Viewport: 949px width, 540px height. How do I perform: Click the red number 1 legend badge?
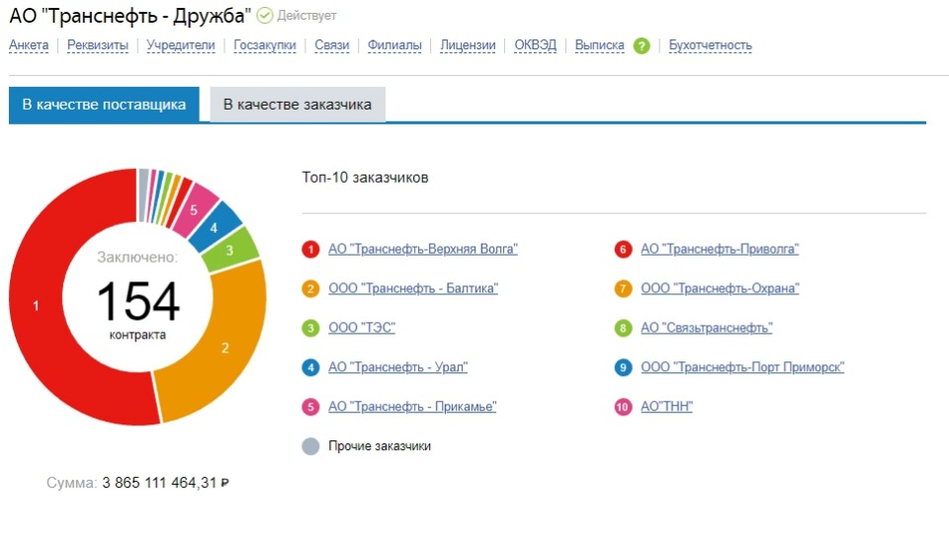pos(310,249)
